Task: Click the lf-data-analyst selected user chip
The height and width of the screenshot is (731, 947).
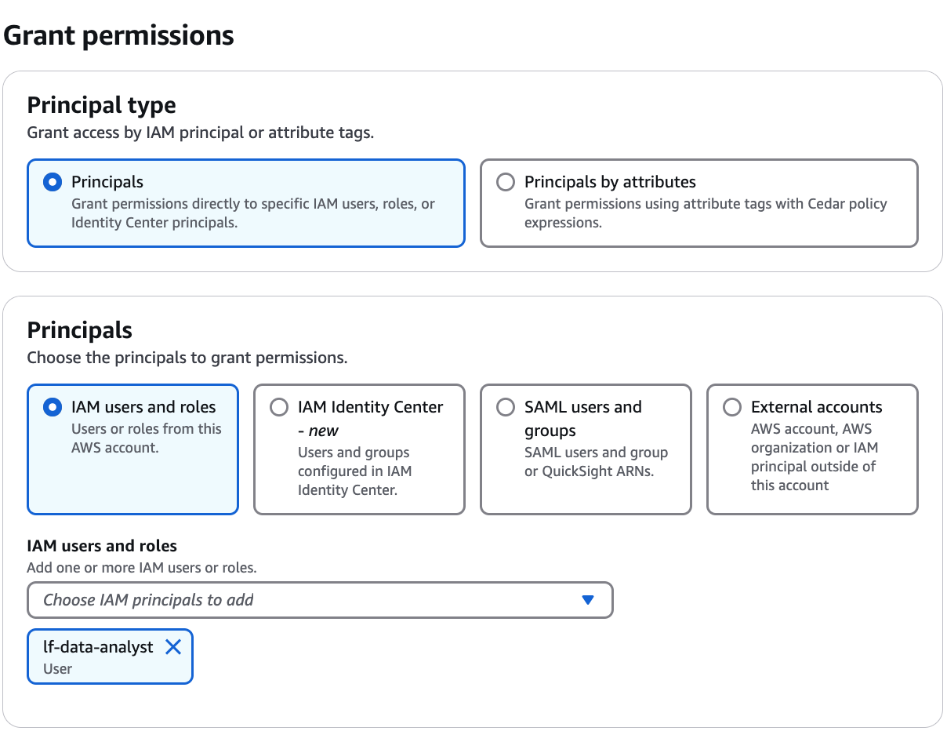Action: click(98, 656)
